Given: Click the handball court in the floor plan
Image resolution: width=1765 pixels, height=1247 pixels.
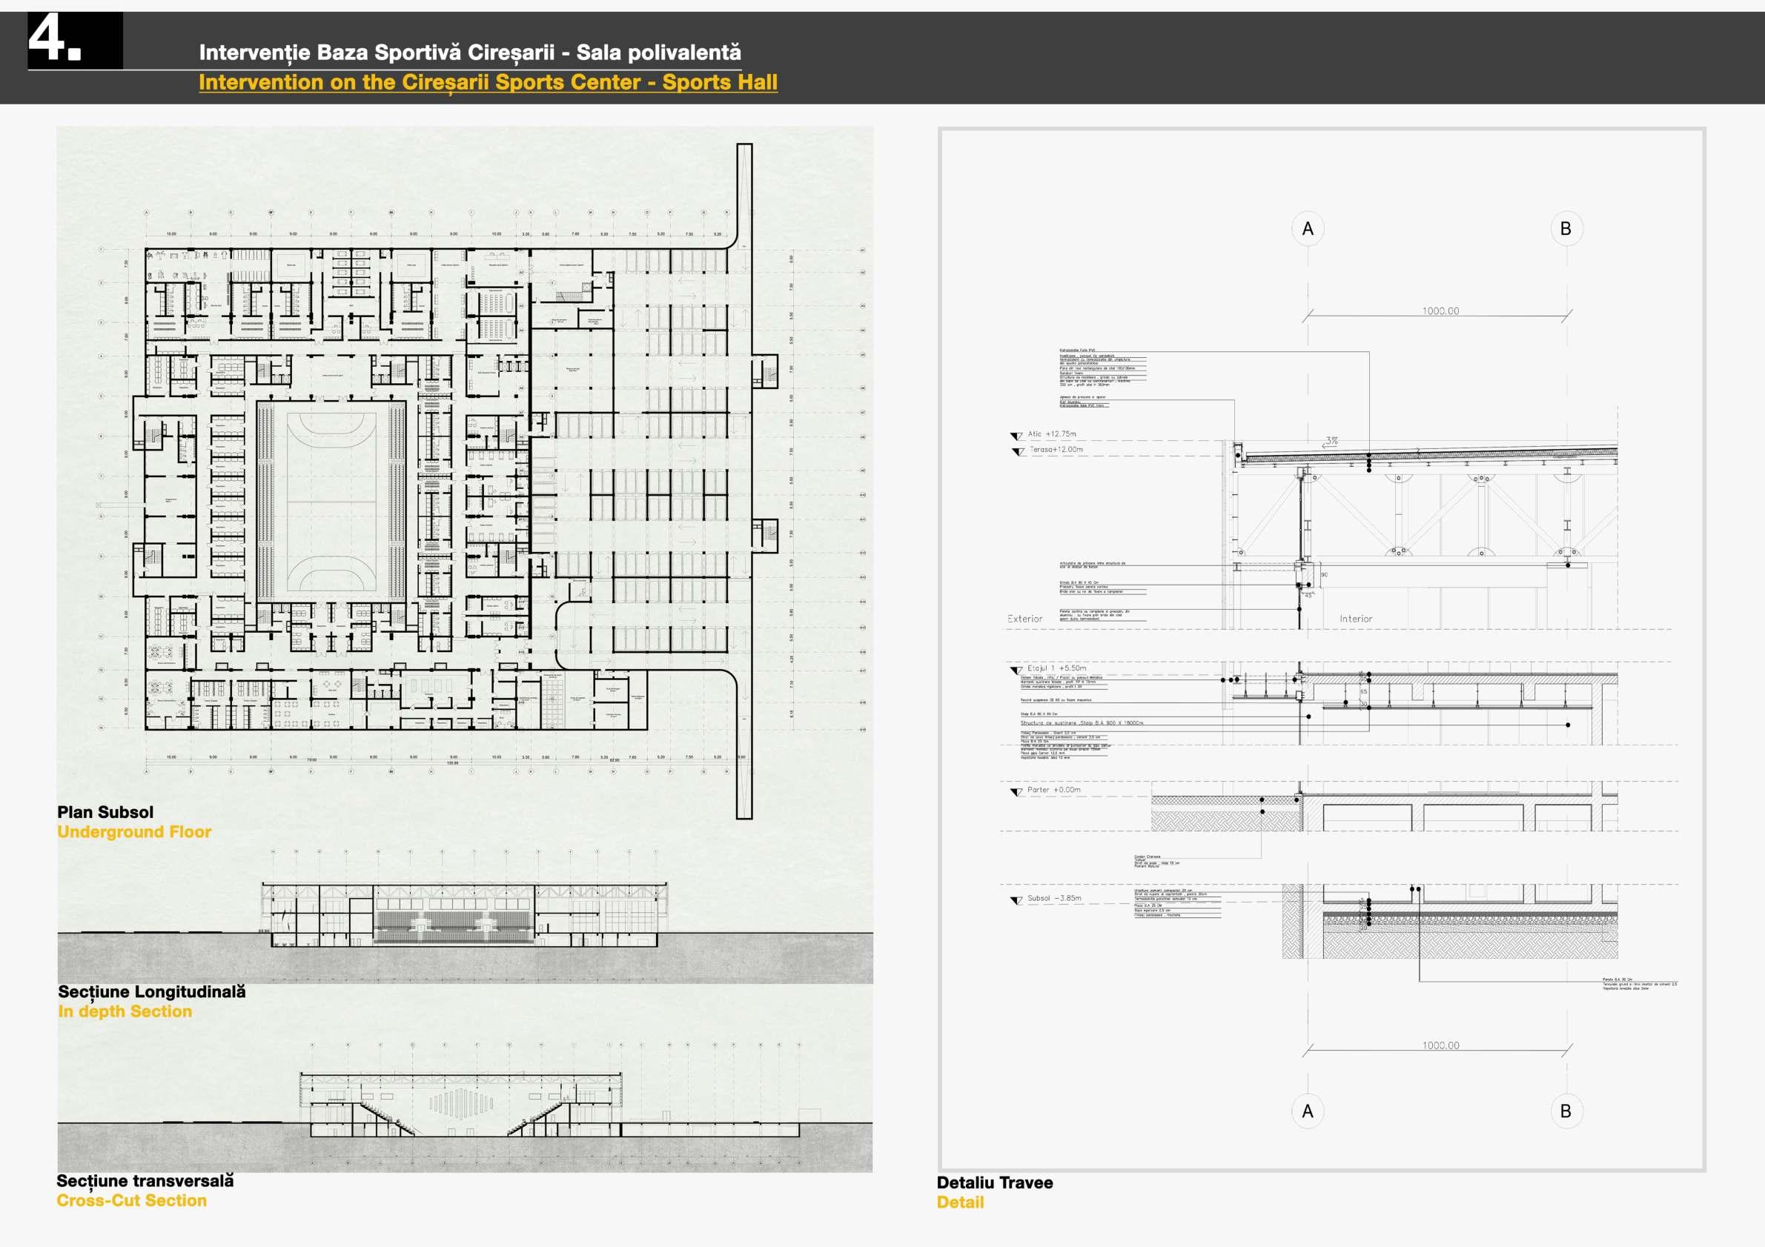Looking at the screenshot, I should click(331, 500).
